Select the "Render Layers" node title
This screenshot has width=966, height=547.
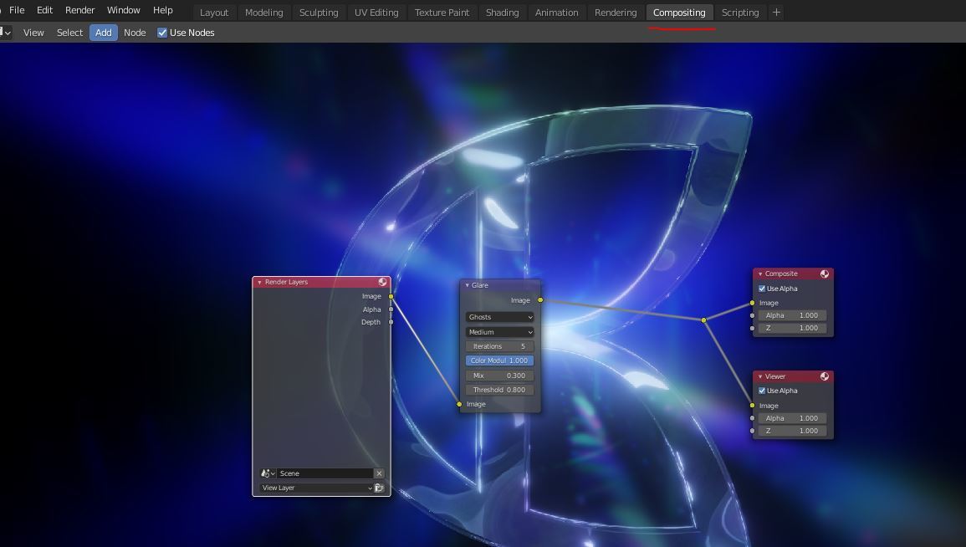tap(286, 282)
